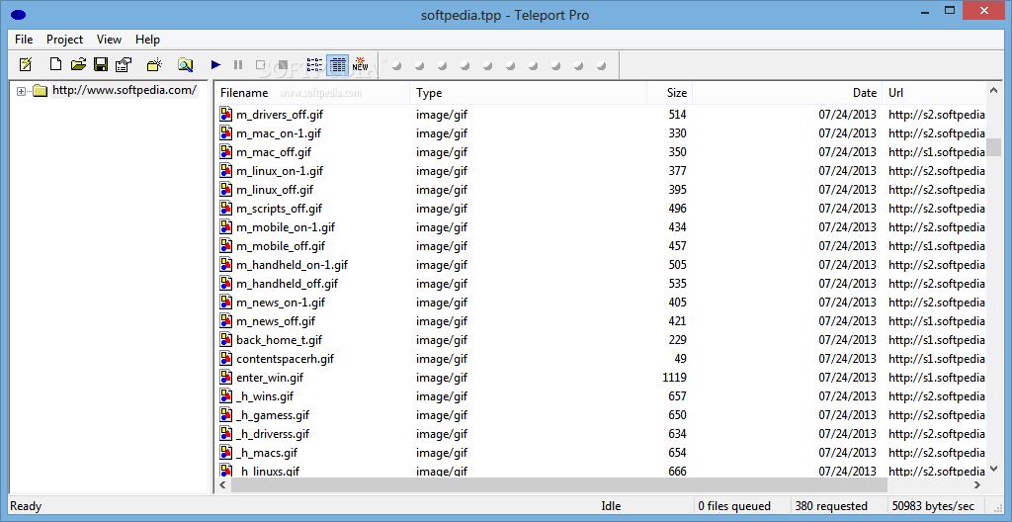The width and height of the screenshot is (1012, 522).
Task: Pause the project with the pause button
Action: 238,64
